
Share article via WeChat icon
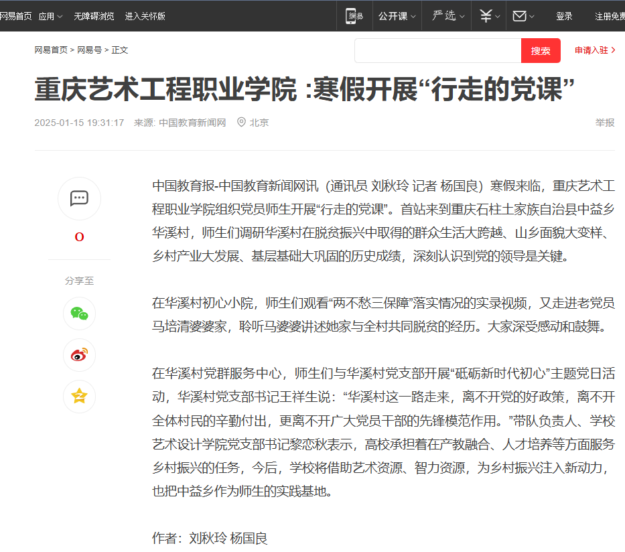79,314
